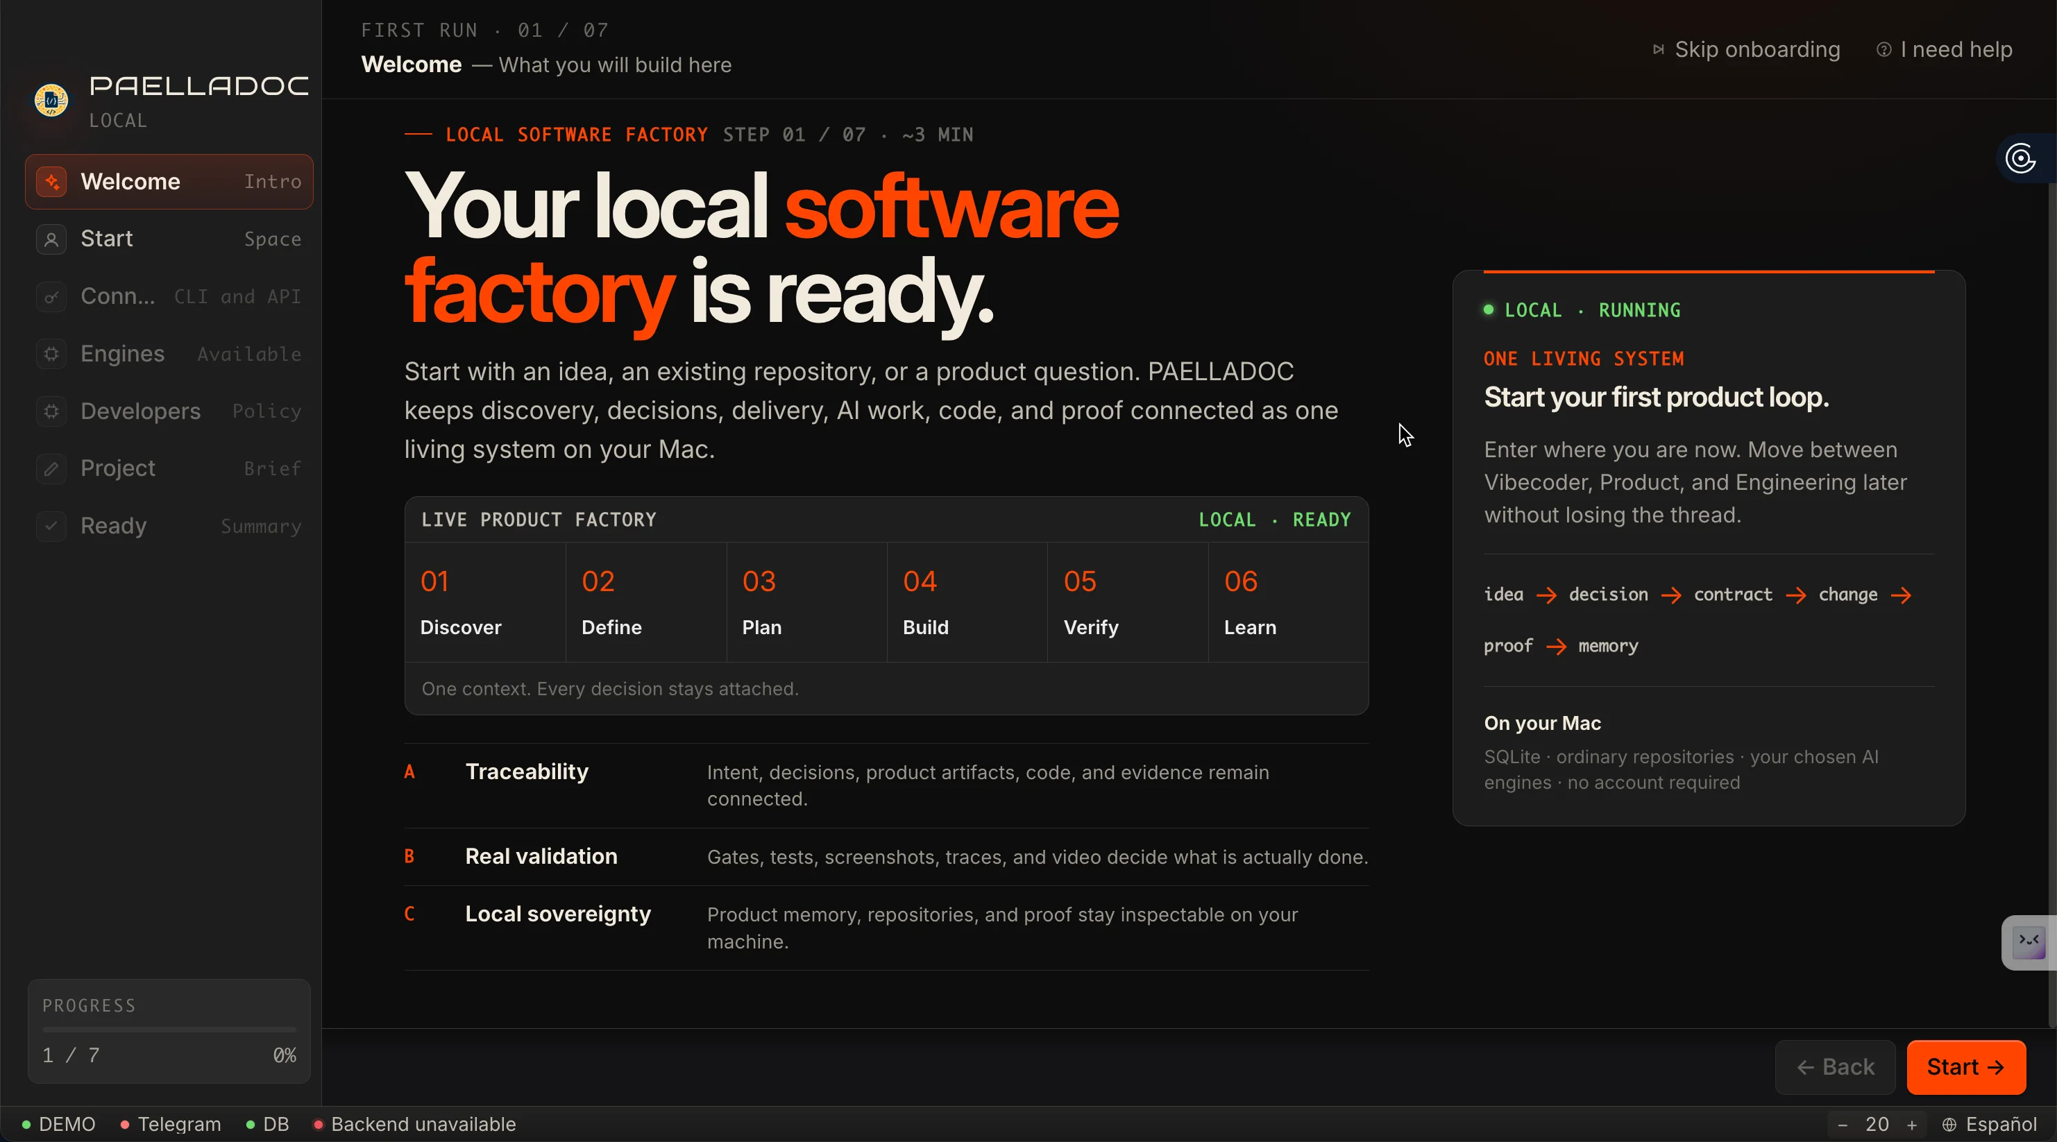Click the DEMO status indicator
Viewport: 2057px width, 1142px height.
pyautogui.click(x=58, y=1125)
